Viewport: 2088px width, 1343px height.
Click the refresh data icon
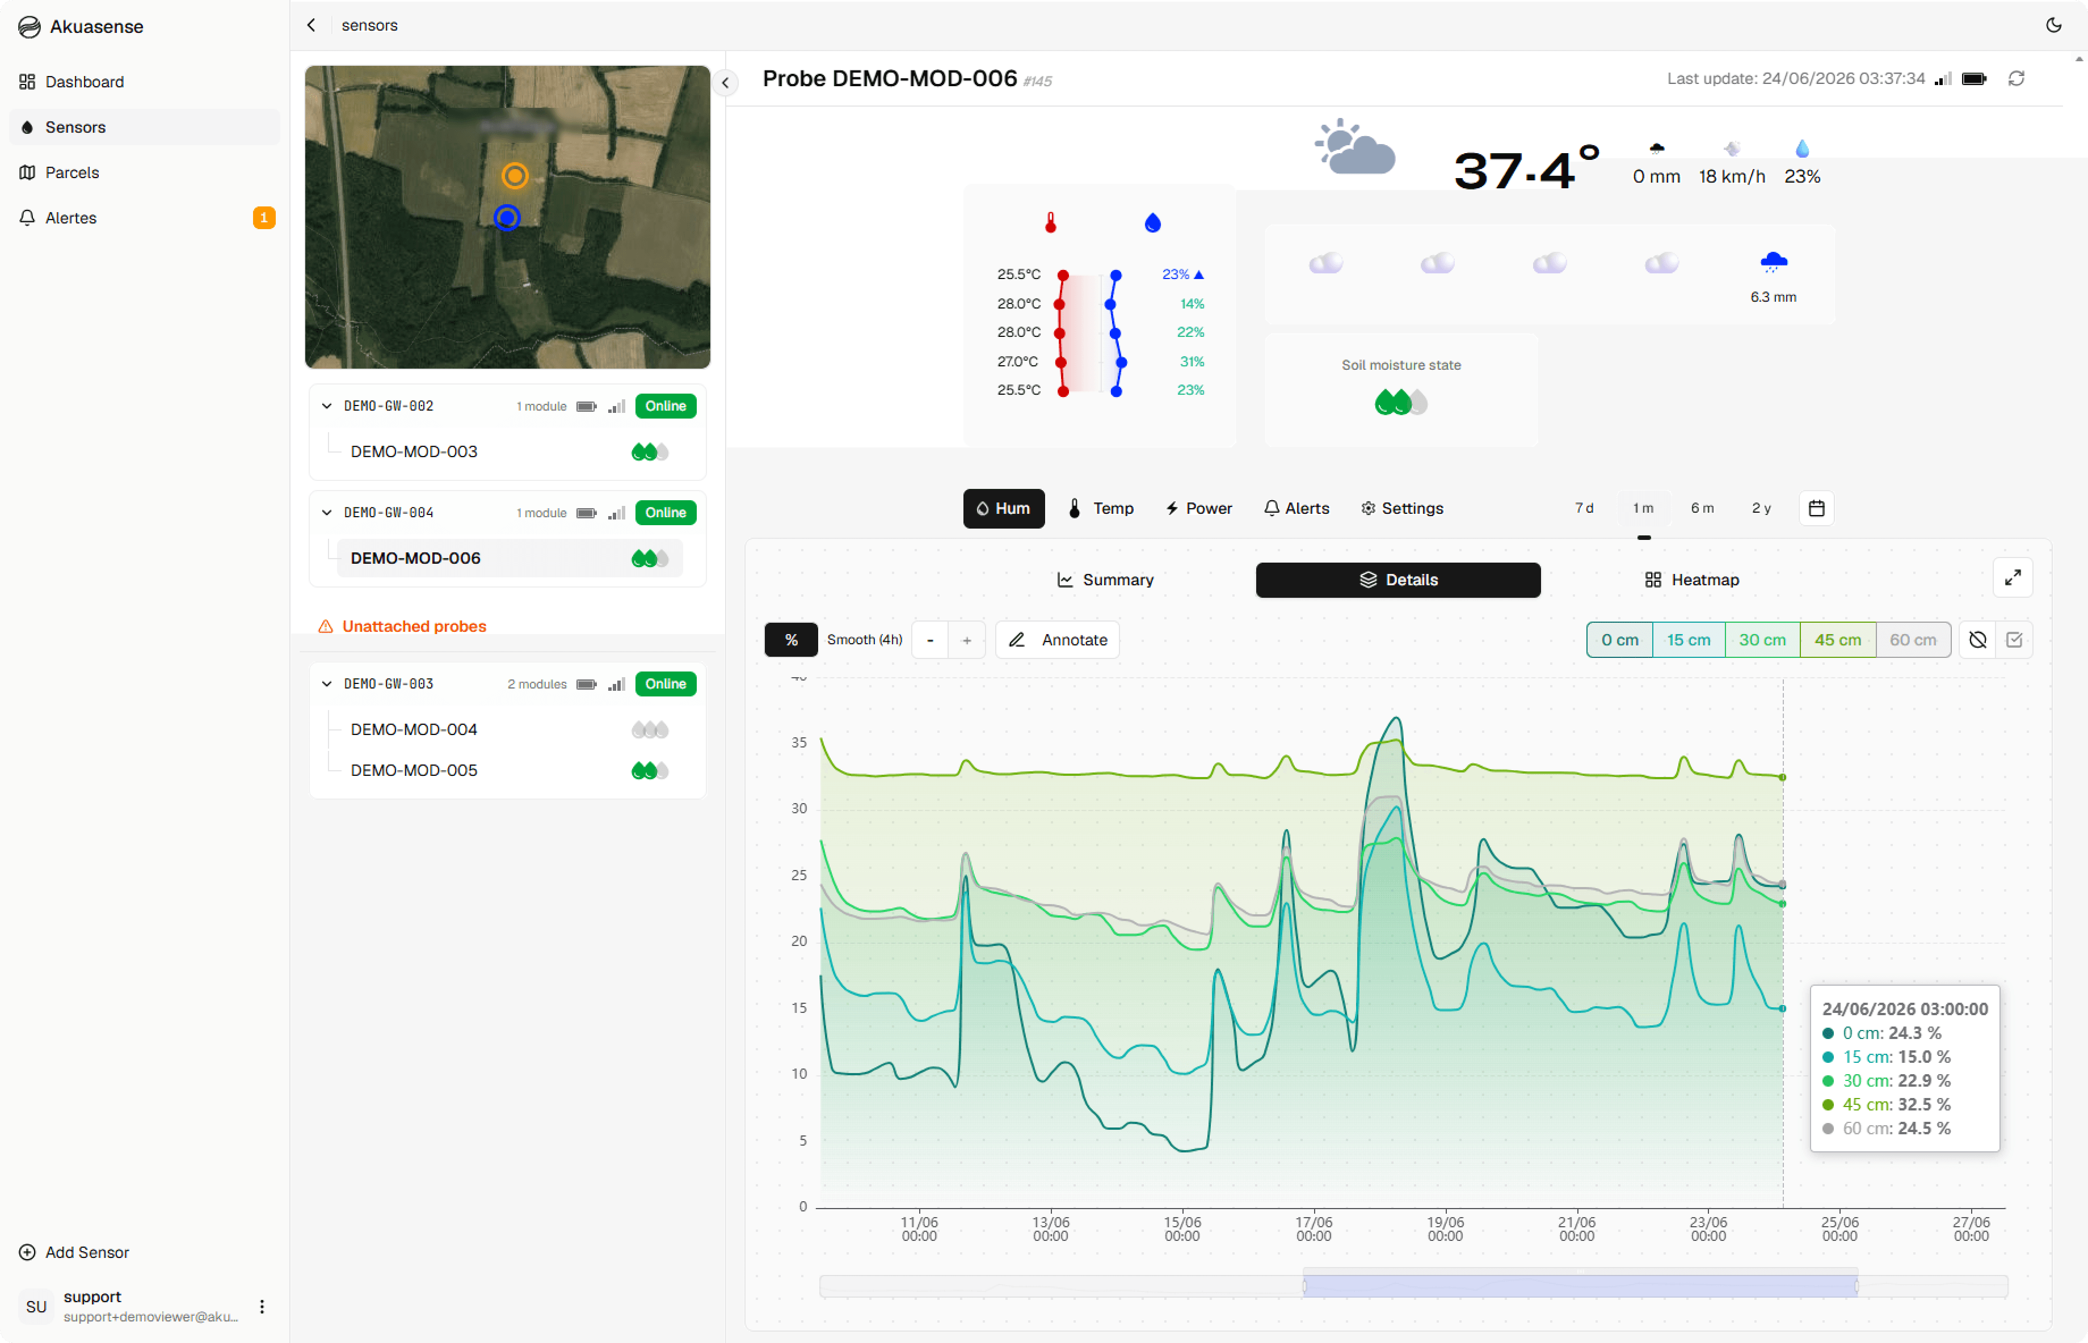click(x=2015, y=78)
